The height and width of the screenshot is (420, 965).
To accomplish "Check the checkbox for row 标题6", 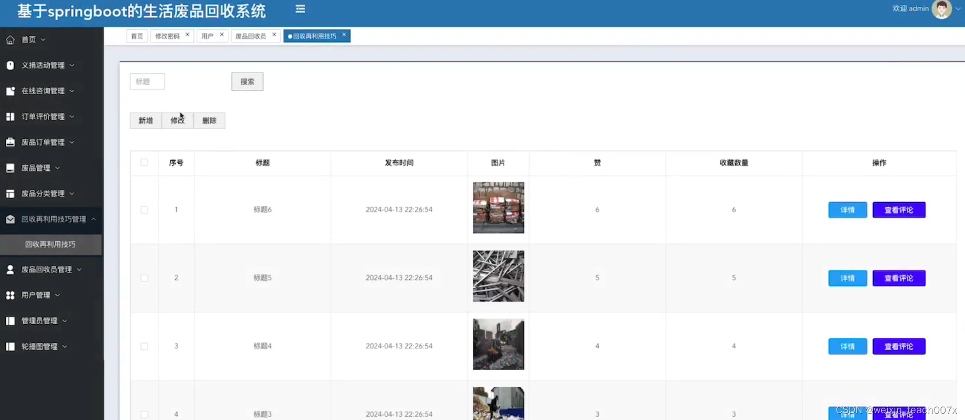I will click(144, 209).
